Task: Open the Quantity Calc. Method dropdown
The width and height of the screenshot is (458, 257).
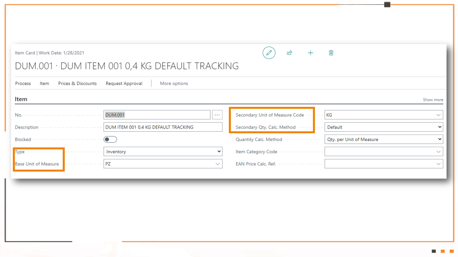Action: click(x=384, y=140)
